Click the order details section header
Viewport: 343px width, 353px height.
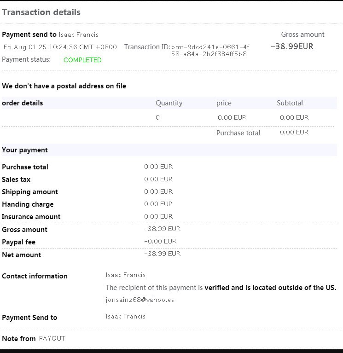[x=23, y=103]
